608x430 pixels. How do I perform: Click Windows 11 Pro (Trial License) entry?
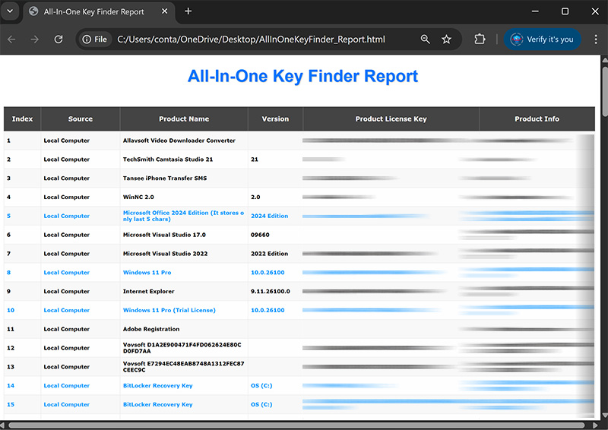point(169,310)
